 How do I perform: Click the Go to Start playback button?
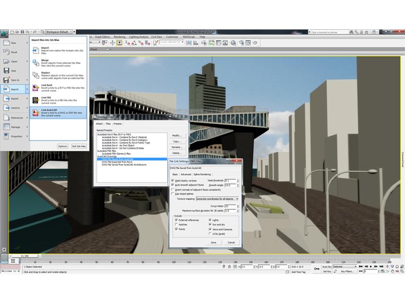point(361,267)
